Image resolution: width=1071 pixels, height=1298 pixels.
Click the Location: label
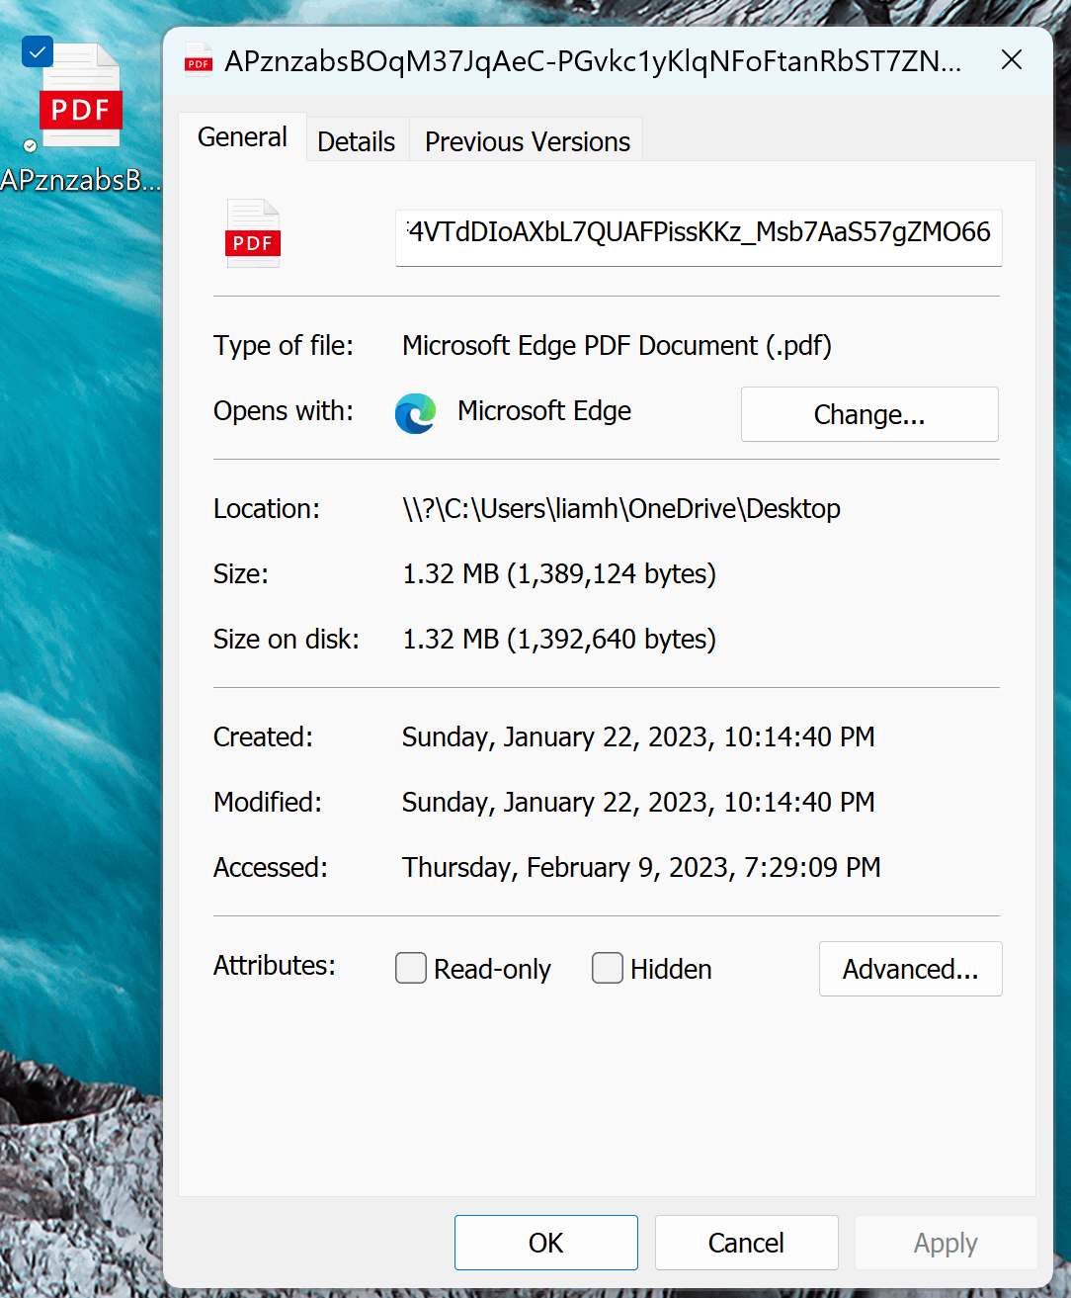(267, 508)
